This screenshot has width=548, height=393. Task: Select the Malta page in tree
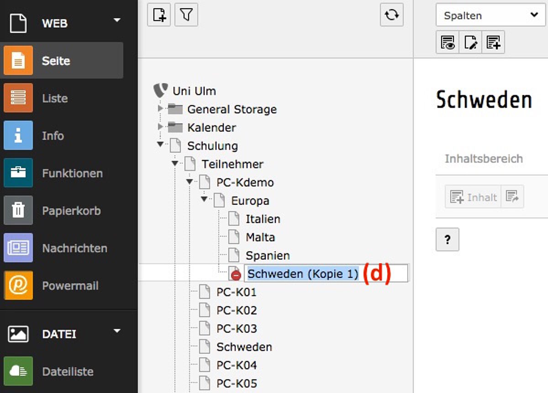point(260,237)
